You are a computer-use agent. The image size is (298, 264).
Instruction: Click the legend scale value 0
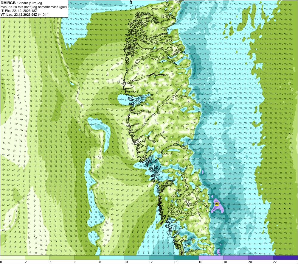click(x=1, y=262)
